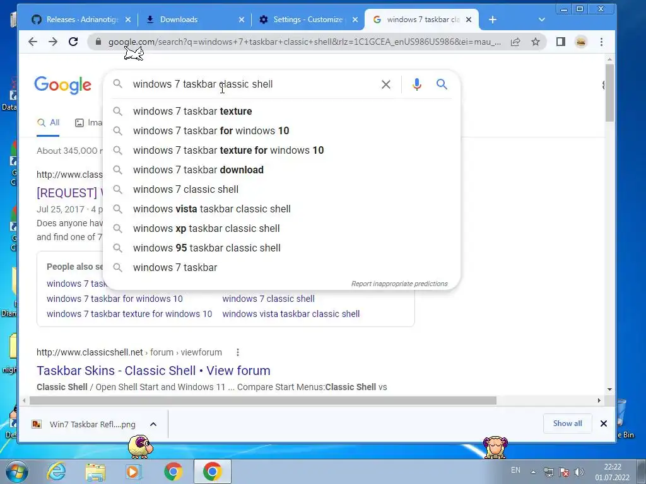Image resolution: width=646 pixels, height=484 pixels.
Task: Bookmark this page with the star icon
Action: point(535,42)
